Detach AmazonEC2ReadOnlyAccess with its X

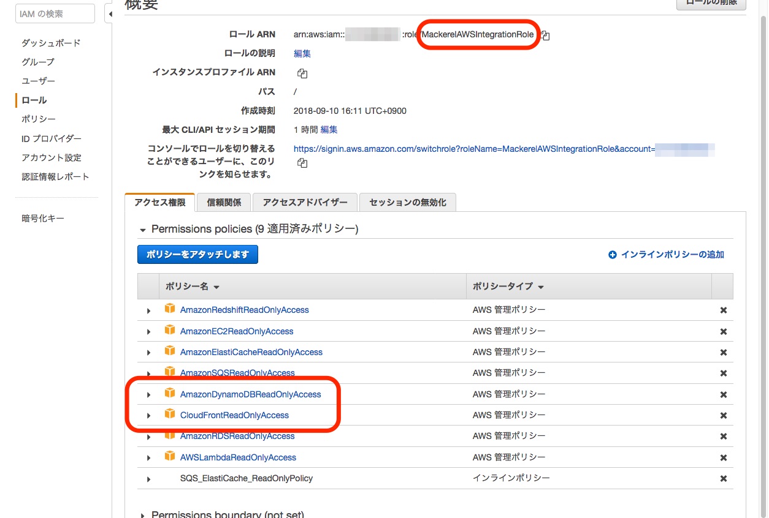pyautogui.click(x=723, y=331)
